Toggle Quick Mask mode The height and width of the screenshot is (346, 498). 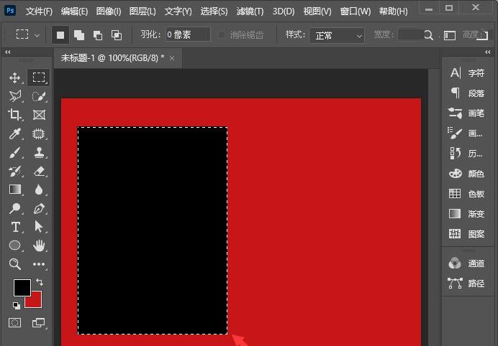(x=14, y=322)
